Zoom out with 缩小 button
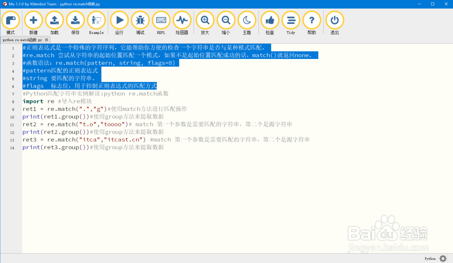 click(226, 23)
